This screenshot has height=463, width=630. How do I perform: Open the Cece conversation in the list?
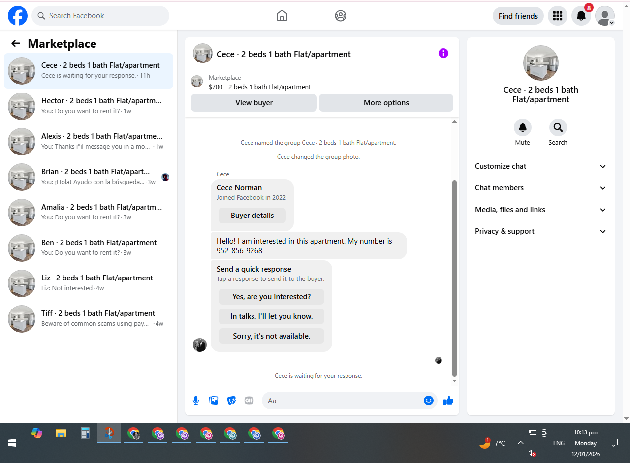(x=89, y=71)
